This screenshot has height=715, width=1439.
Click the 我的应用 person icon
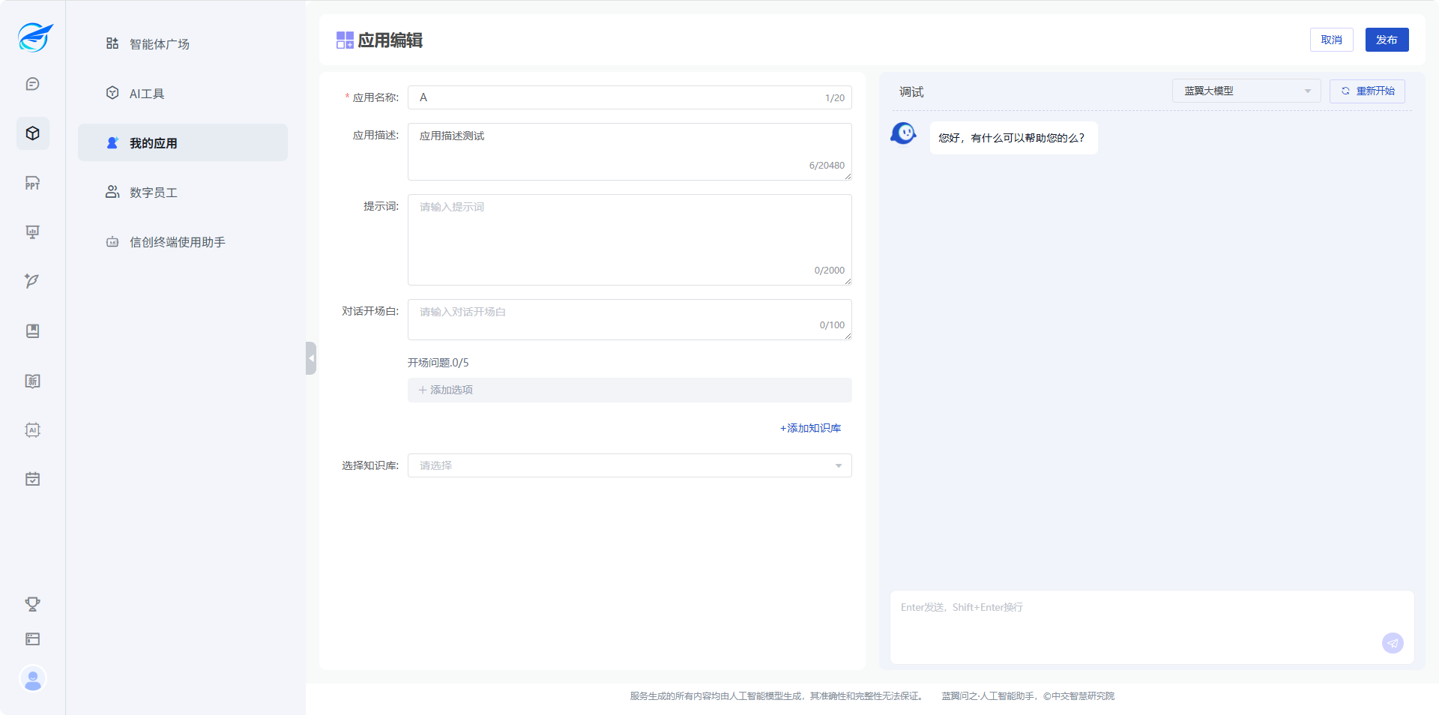pos(112,142)
